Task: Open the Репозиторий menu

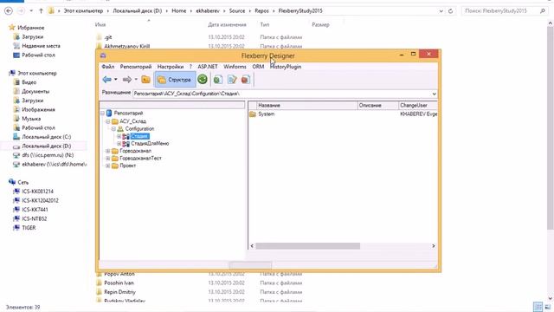Action: click(136, 67)
